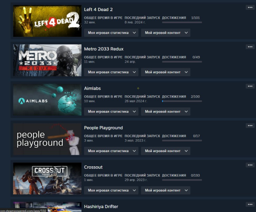The height and width of the screenshot is (212, 256).
Task: Open the three-dot menu for People Playground
Action: (x=250, y=126)
